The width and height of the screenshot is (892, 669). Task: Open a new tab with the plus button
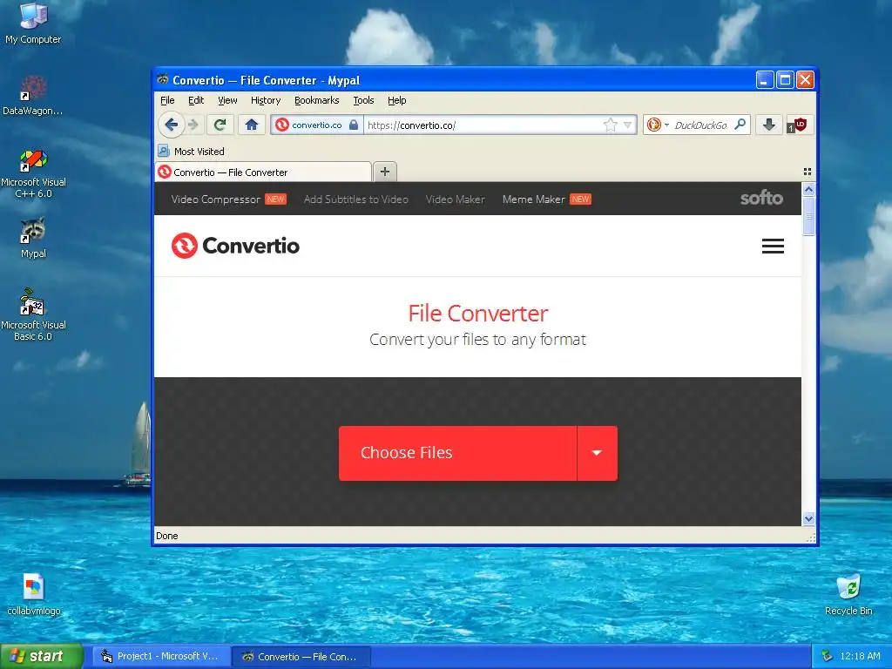tap(385, 172)
